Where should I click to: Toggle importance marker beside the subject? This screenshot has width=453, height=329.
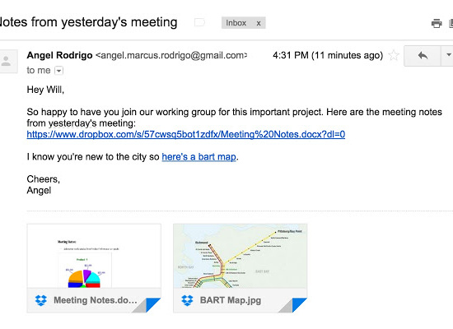tap(199, 22)
